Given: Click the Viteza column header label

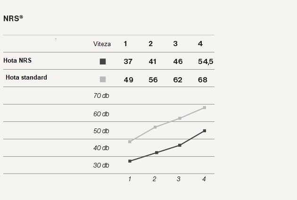Looking at the screenshot, I should point(102,44).
